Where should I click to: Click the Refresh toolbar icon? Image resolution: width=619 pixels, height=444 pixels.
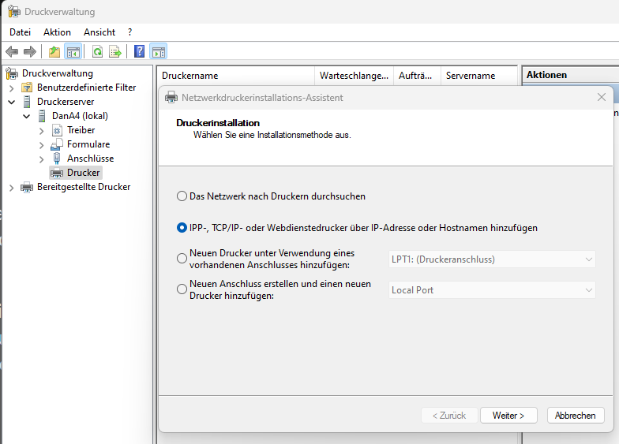pyautogui.click(x=97, y=51)
